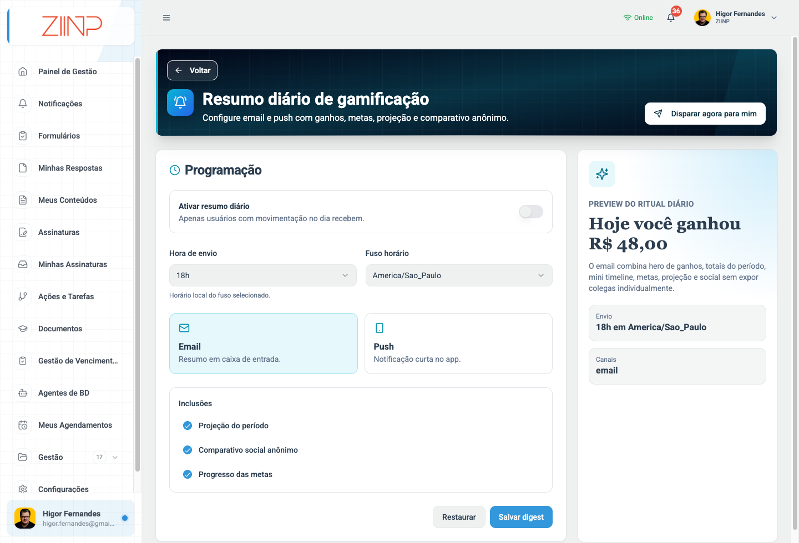Click the Agentes de BD robot icon
This screenshot has width=799, height=543.
(23, 393)
